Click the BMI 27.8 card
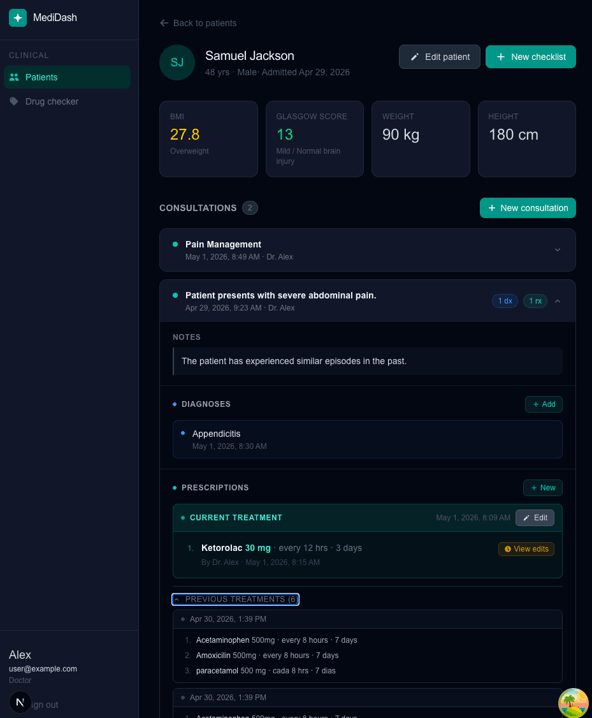 208,139
